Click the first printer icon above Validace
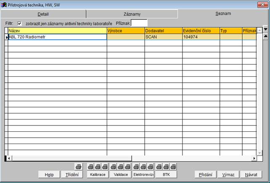Screen dimensions: 270x183 click(113, 167)
